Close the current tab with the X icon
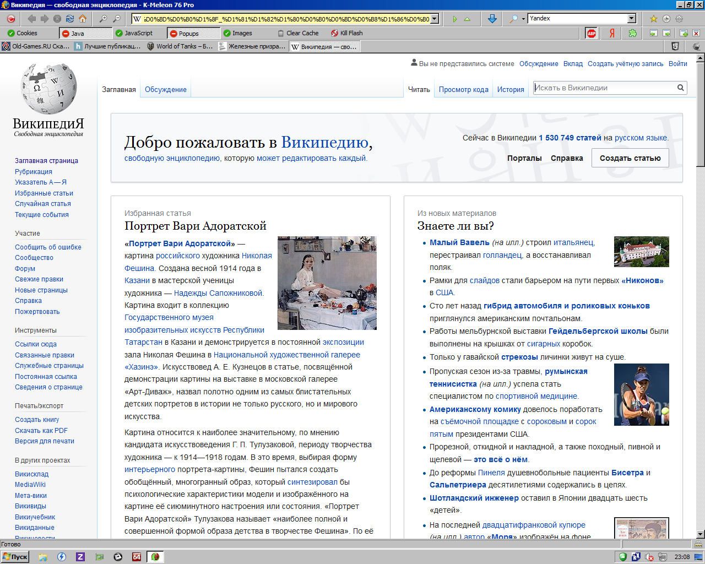Viewport: 705px width, 564px height. 696,33
